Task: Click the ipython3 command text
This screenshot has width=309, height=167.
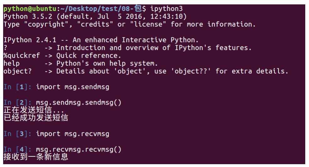Action: pyautogui.click(x=166, y=9)
